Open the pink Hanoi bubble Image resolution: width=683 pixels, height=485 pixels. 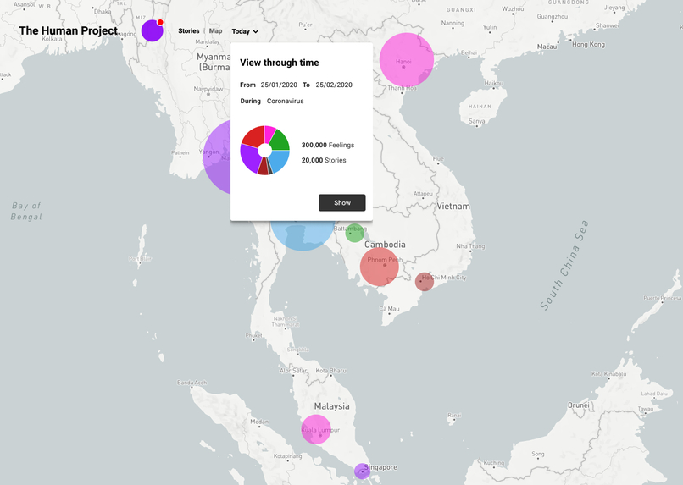407,59
